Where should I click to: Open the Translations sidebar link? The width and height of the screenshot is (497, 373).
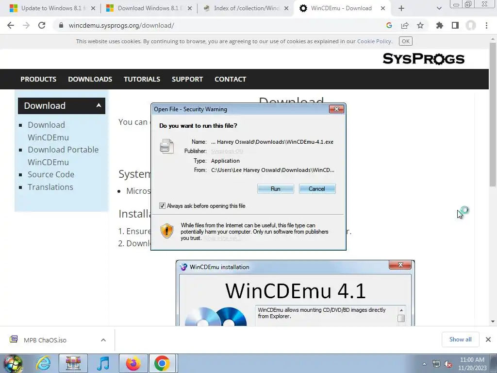[50, 187]
